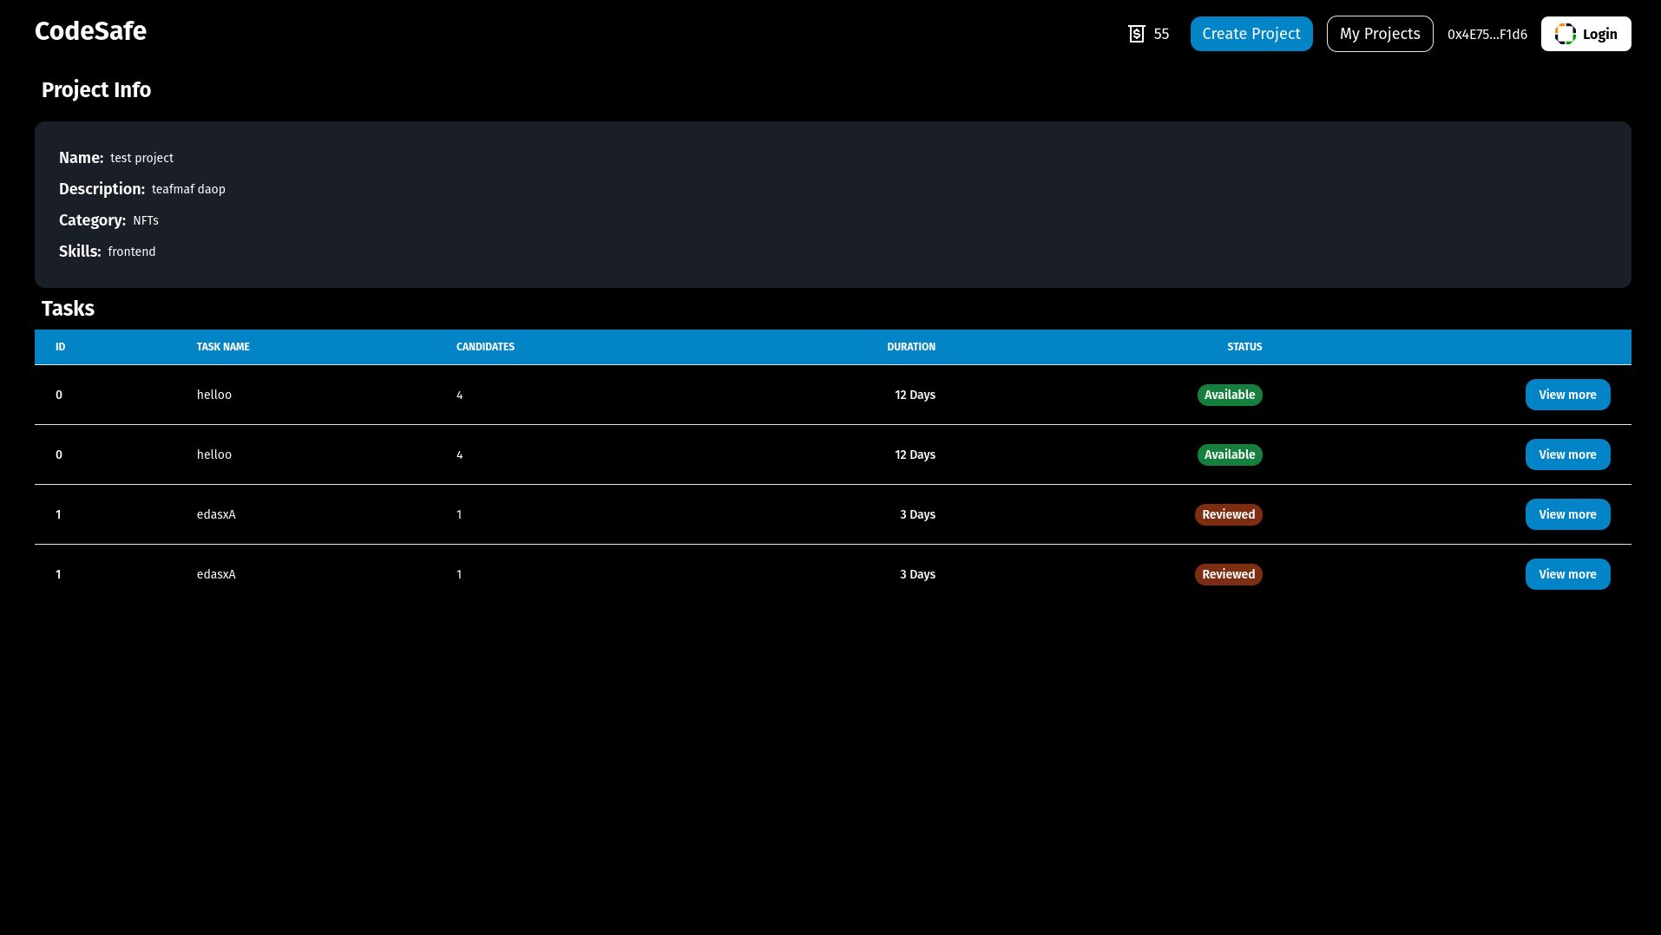Click the Tasks heading
Screen dimensions: 1661x935
point(68,309)
